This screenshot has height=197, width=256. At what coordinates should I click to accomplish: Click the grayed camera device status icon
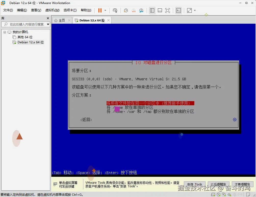click(x=235, y=194)
